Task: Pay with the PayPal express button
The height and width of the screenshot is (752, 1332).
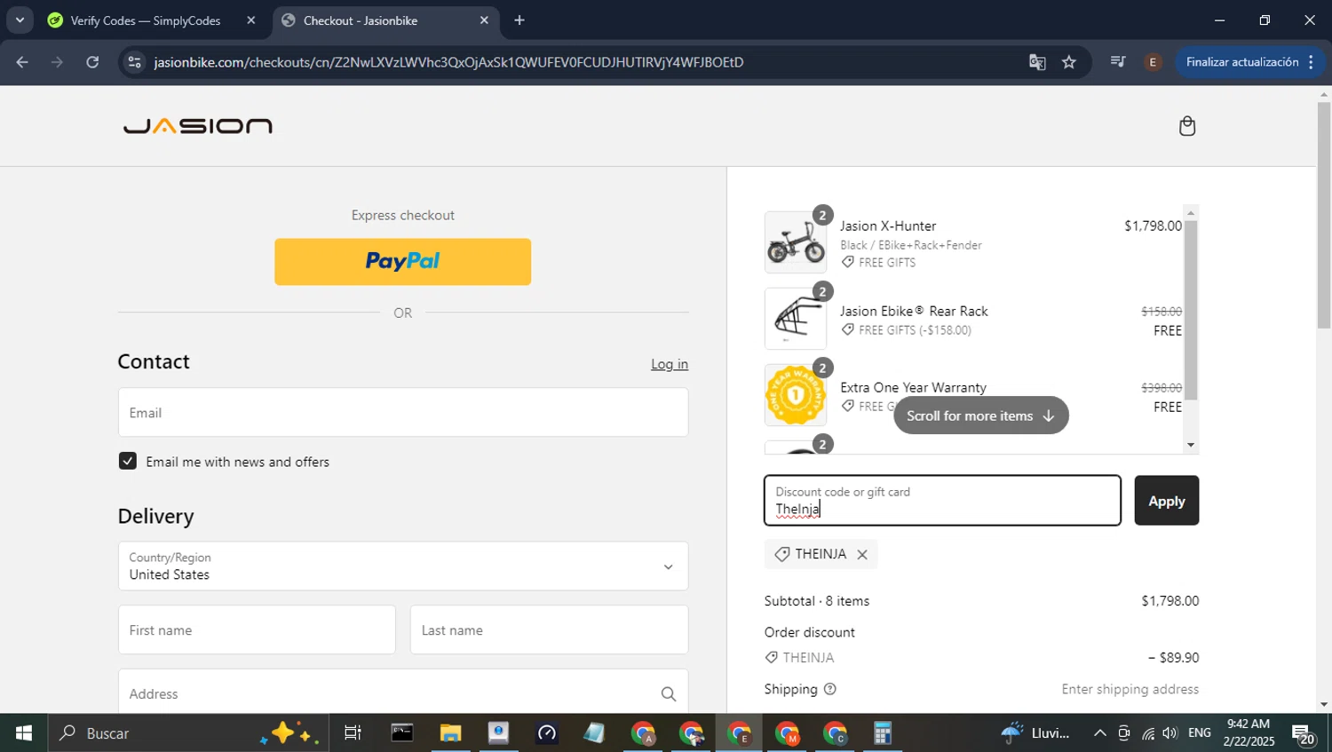Action: [402, 262]
